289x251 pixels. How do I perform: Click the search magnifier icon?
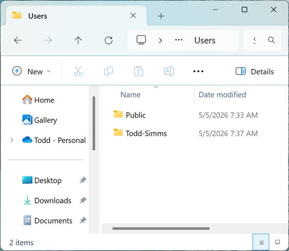271,40
